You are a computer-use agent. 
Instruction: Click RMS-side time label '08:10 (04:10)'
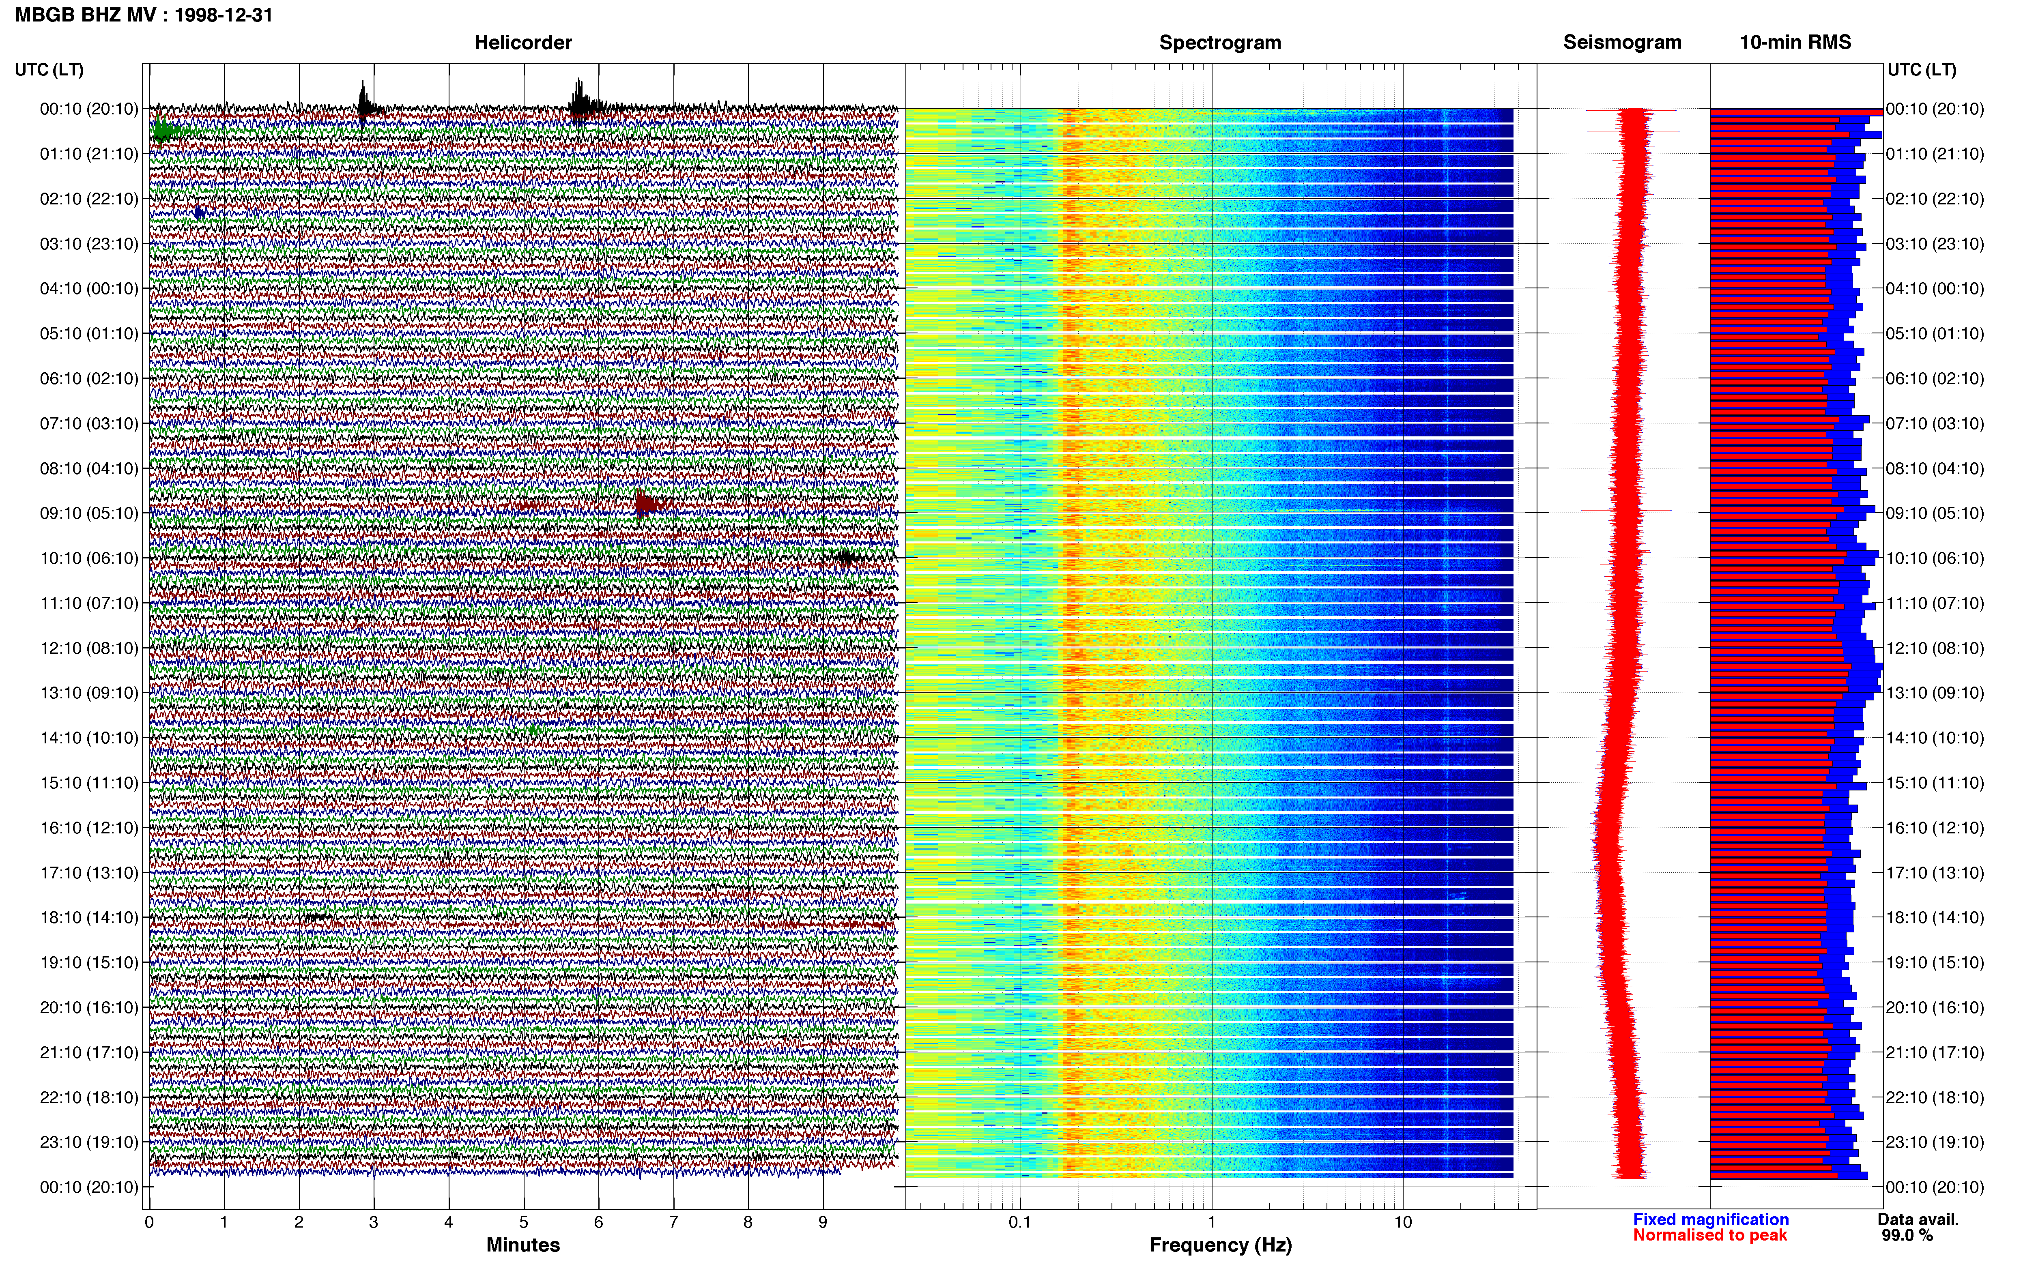1935,469
